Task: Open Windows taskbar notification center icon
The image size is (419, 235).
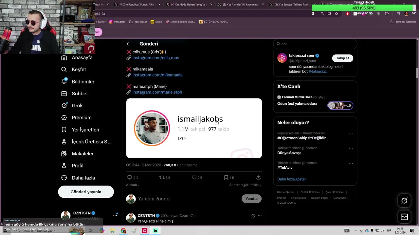Action: pos(412,231)
